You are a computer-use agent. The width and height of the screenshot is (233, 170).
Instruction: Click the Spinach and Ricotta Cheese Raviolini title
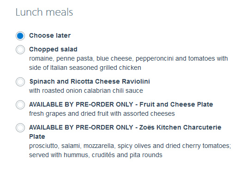[90, 81]
